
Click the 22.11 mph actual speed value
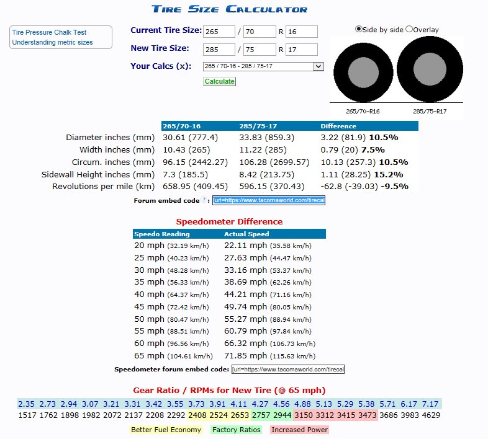click(246, 246)
